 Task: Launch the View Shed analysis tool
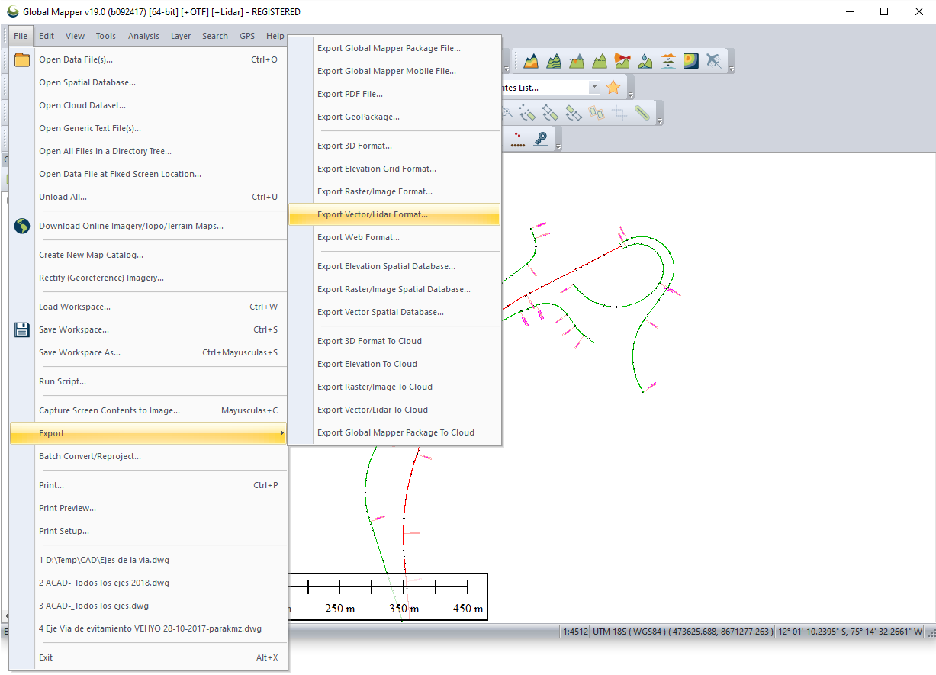pos(622,60)
